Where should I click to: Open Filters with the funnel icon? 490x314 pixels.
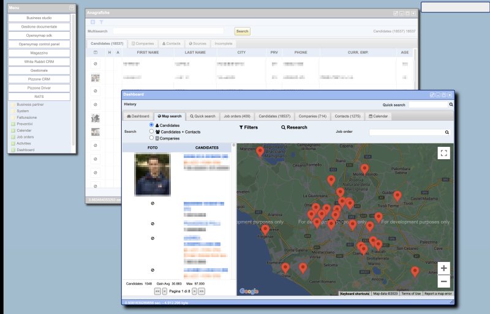pos(249,127)
